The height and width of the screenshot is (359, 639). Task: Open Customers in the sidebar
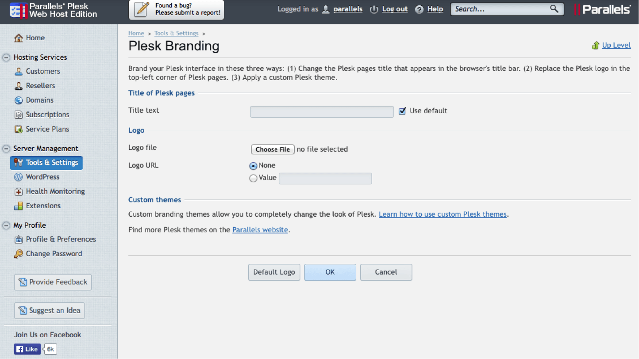42,71
